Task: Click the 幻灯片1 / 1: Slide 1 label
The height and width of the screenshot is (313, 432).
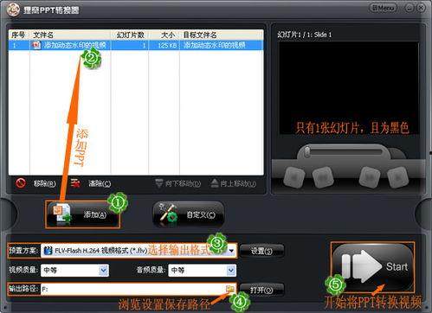Action: (305, 35)
